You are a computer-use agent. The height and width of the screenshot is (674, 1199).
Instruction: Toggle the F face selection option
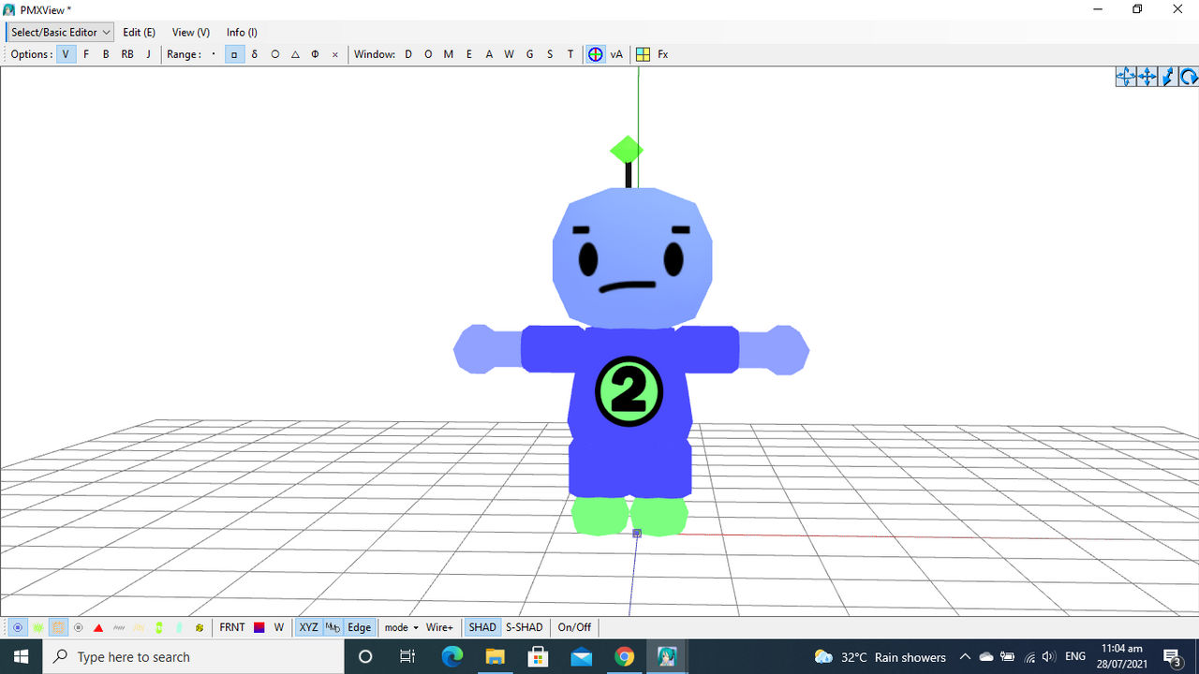(x=86, y=54)
